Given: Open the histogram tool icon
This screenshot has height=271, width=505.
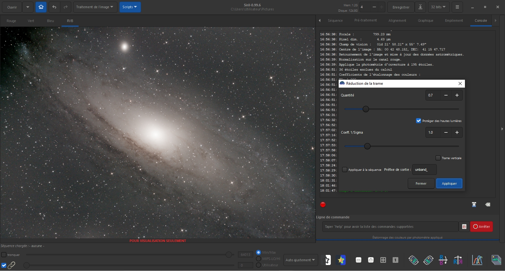Looking at the screenshot, I should point(477,260).
